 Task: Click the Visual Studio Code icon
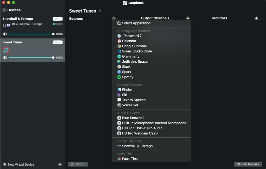[119, 51]
